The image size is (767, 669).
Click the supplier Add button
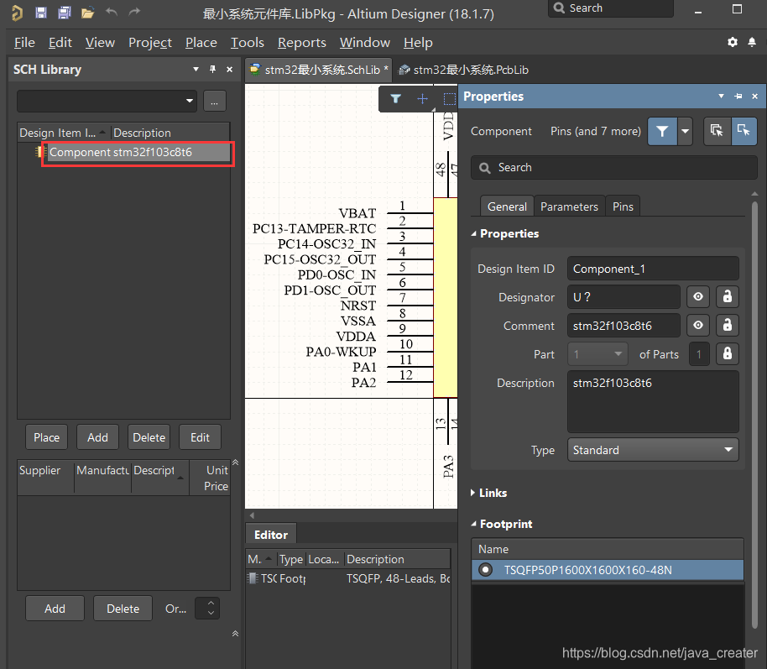point(55,609)
